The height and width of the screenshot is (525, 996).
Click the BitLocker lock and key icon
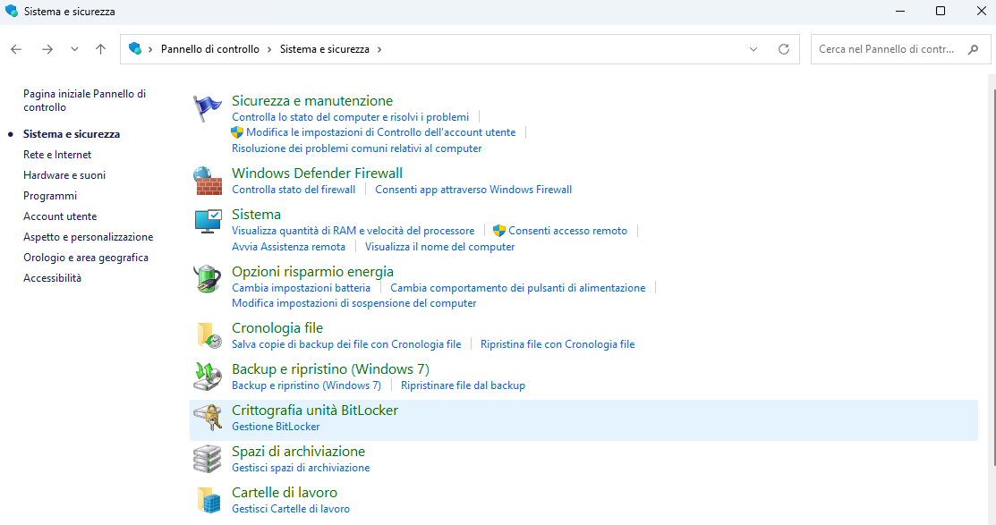pyautogui.click(x=208, y=418)
